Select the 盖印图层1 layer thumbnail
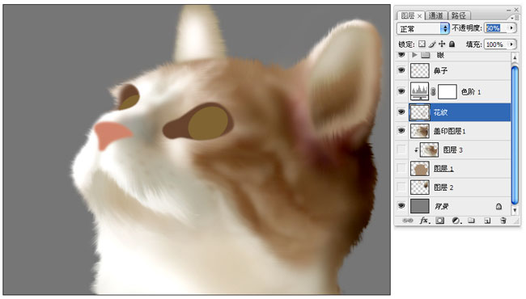The height and width of the screenshot is (299, 526). (x=420, y=131)
